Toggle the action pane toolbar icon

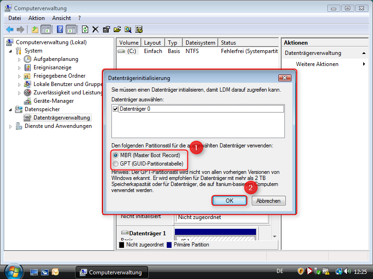pyautogui.click(x=71, y=30)
